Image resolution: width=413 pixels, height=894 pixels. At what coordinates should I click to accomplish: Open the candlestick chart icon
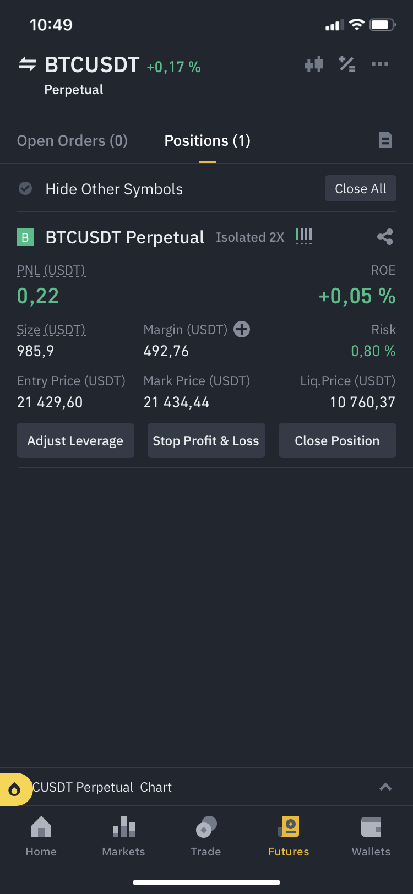pos(314,64)
